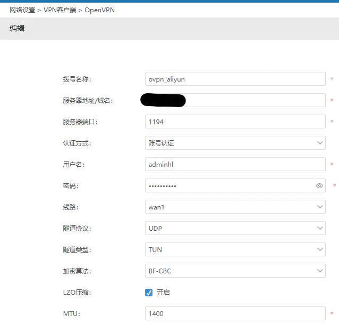Click the 拨号名称 input field
Viewport: 339px width, 324px height.
235,79
